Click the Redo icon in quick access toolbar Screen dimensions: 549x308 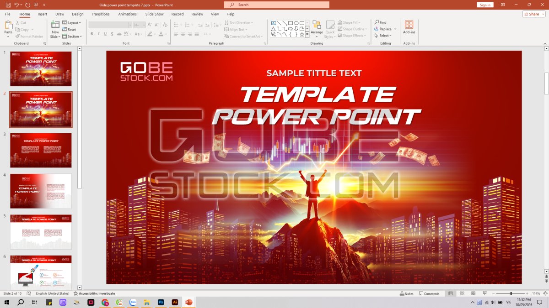(x=28, y=5)
